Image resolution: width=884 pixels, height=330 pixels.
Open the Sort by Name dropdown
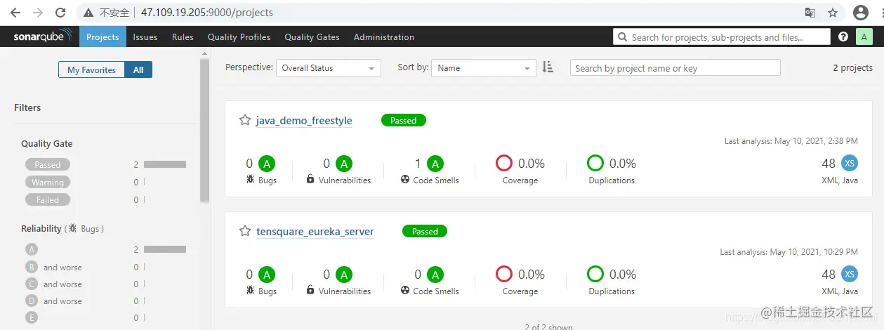[484, 68]
